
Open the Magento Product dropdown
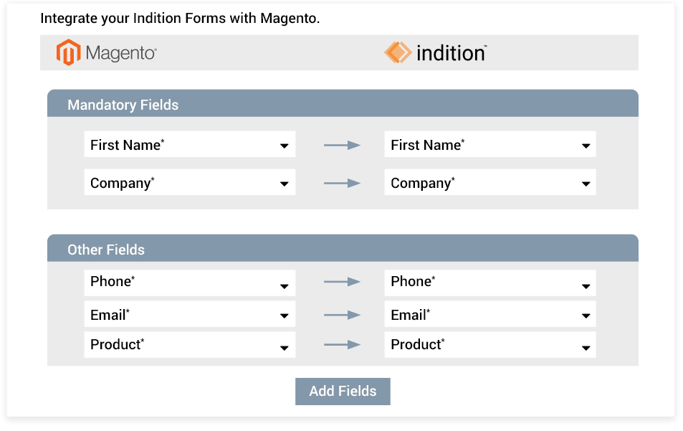click(190, 345)
